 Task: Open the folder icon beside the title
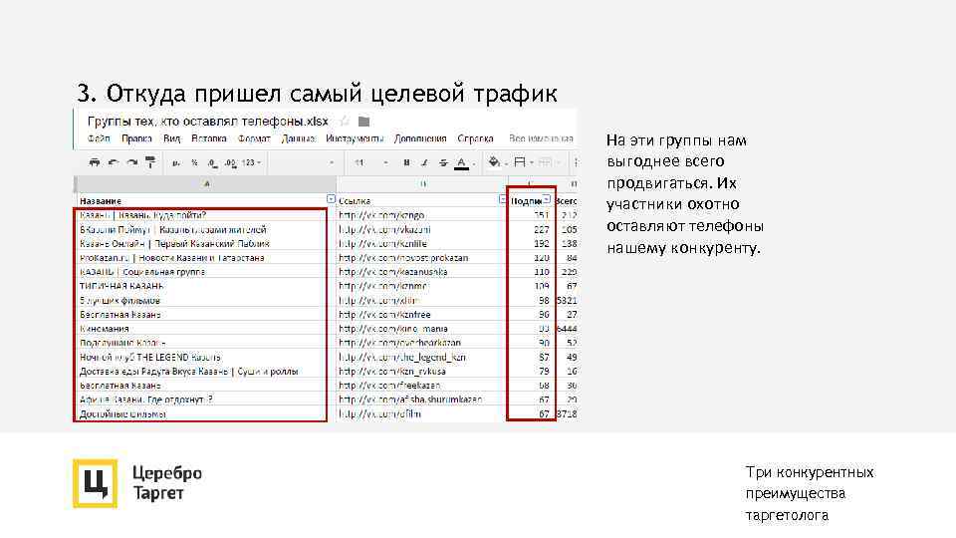pyautogui.click(x=364, y=122)
